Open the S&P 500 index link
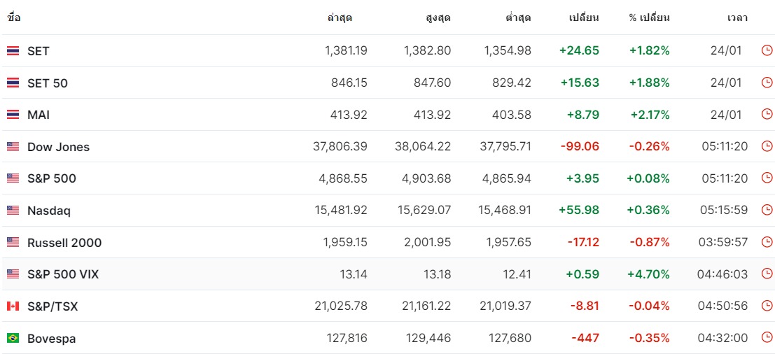The height and width of the screenshot is (354, 775). tap(52, 178)
